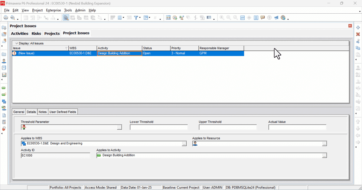362x190 pixels.
Task: Click the speech bubble toolbar icon
Action: [262, 18]
